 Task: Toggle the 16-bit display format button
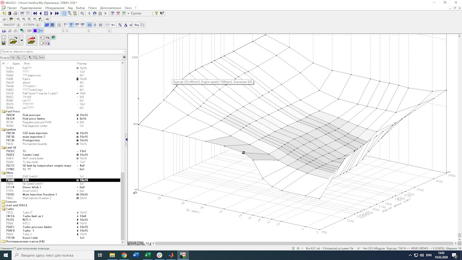(72, 25)
